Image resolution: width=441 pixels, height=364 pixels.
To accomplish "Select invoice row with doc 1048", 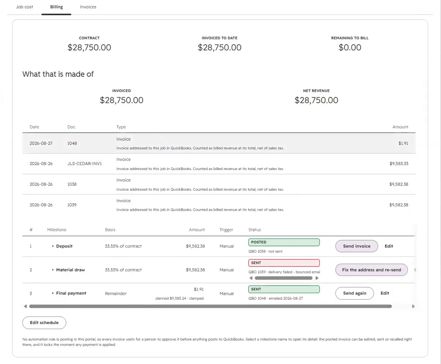I will 219,143.
